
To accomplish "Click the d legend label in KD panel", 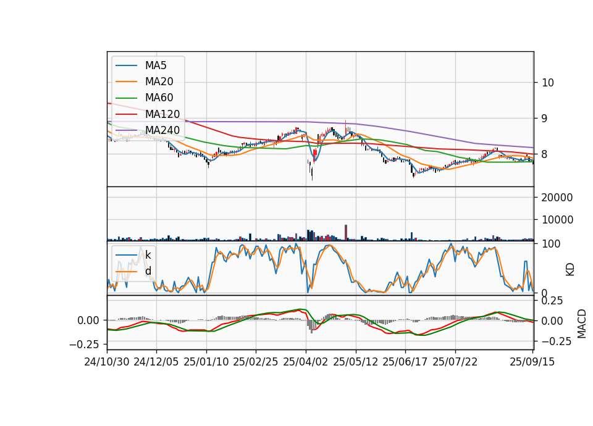I will 148,271.
